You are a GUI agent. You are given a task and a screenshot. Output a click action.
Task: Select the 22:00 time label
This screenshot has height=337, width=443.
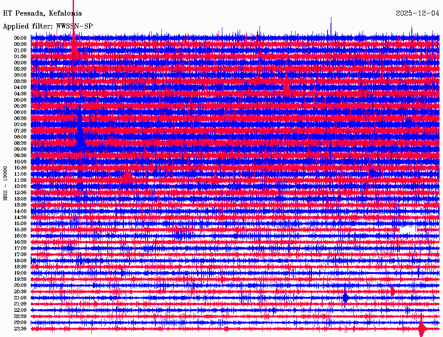(20, 310)
